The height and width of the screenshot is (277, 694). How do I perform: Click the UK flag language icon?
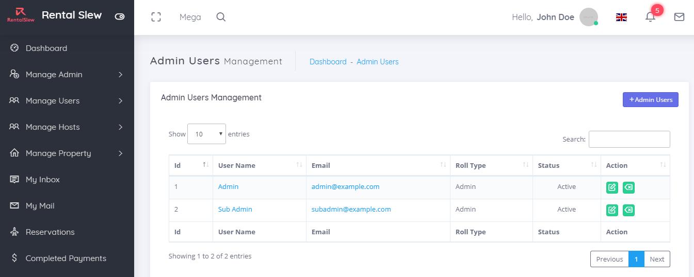coord(621,17)
